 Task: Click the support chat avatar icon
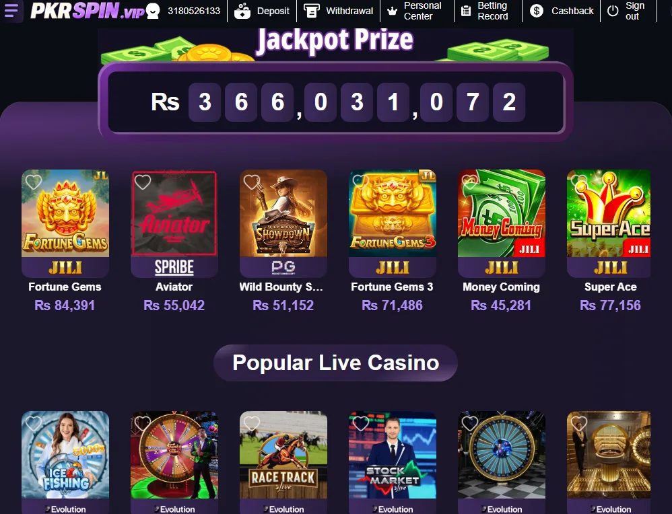coord(153,11)
